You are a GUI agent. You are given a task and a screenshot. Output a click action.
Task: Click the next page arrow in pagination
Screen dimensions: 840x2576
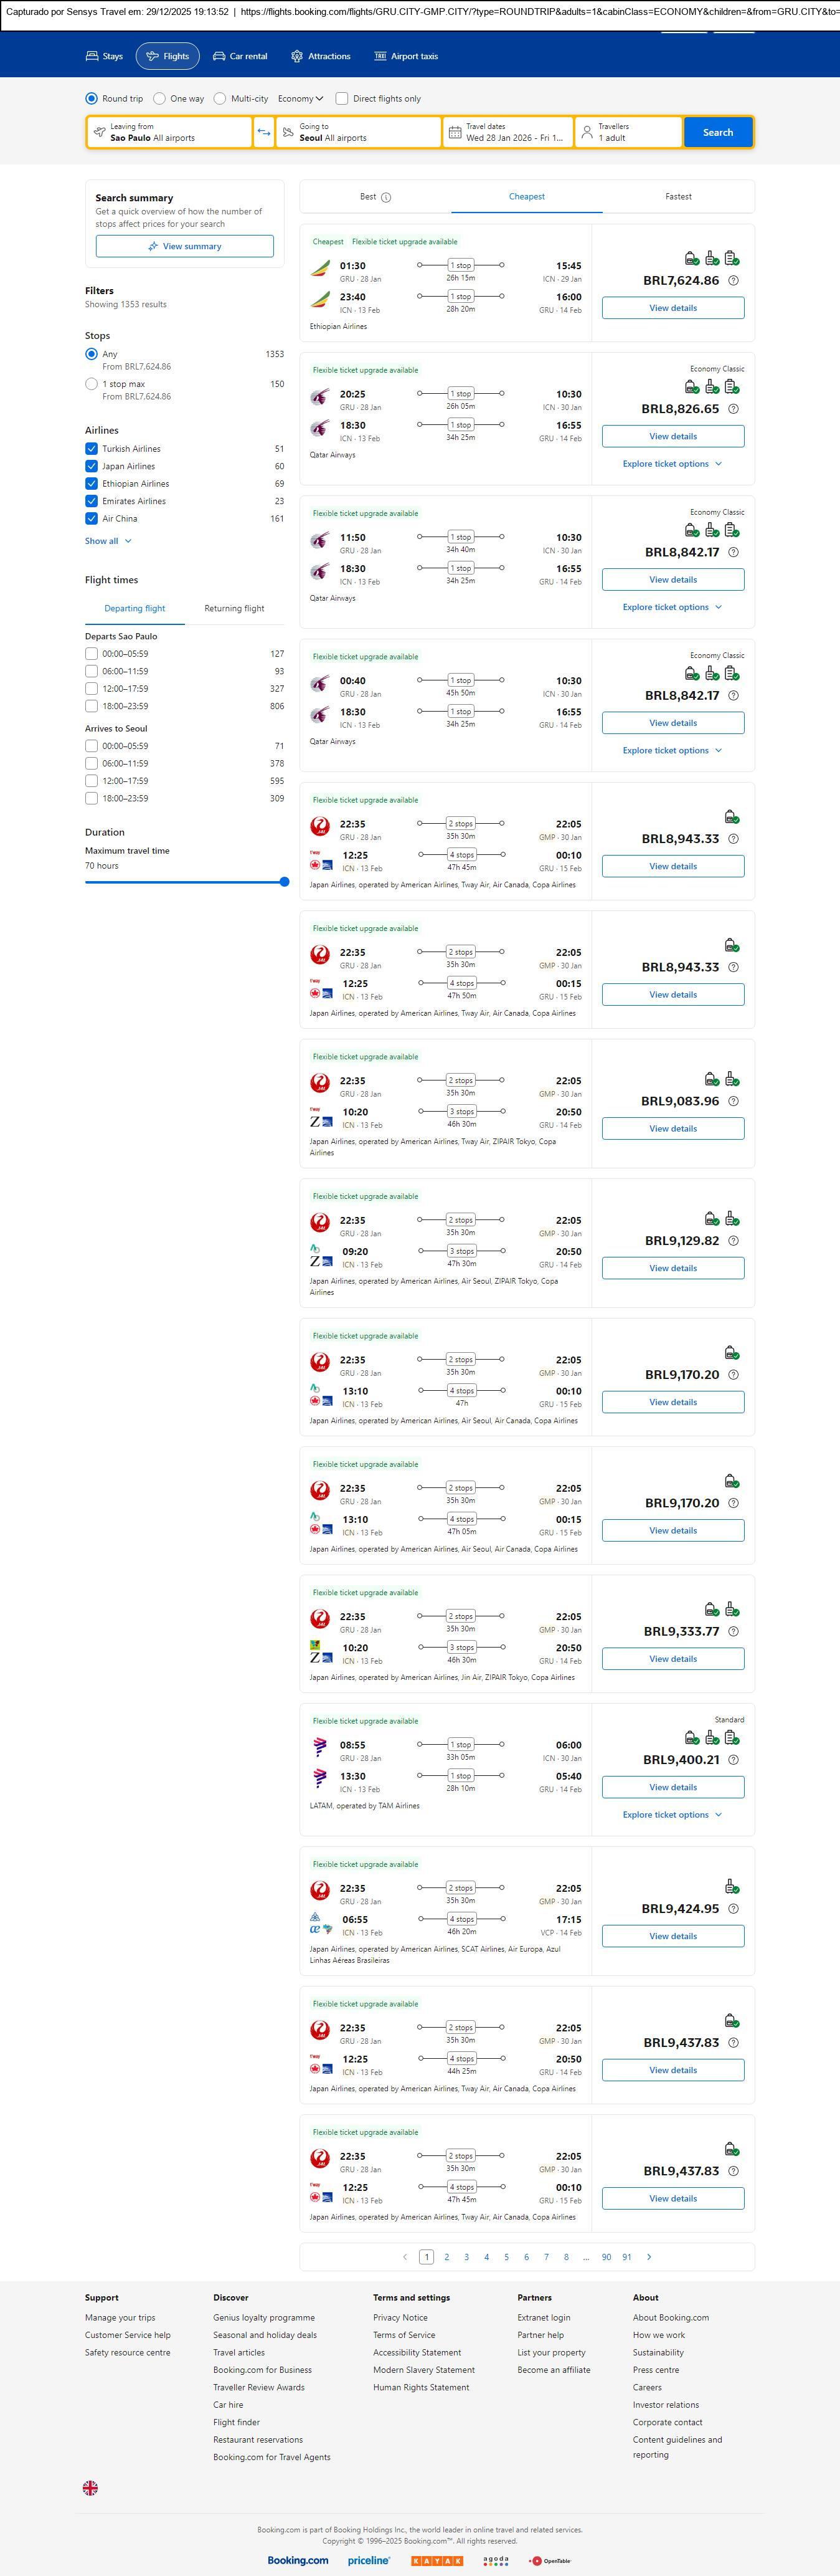[649, 2256]
